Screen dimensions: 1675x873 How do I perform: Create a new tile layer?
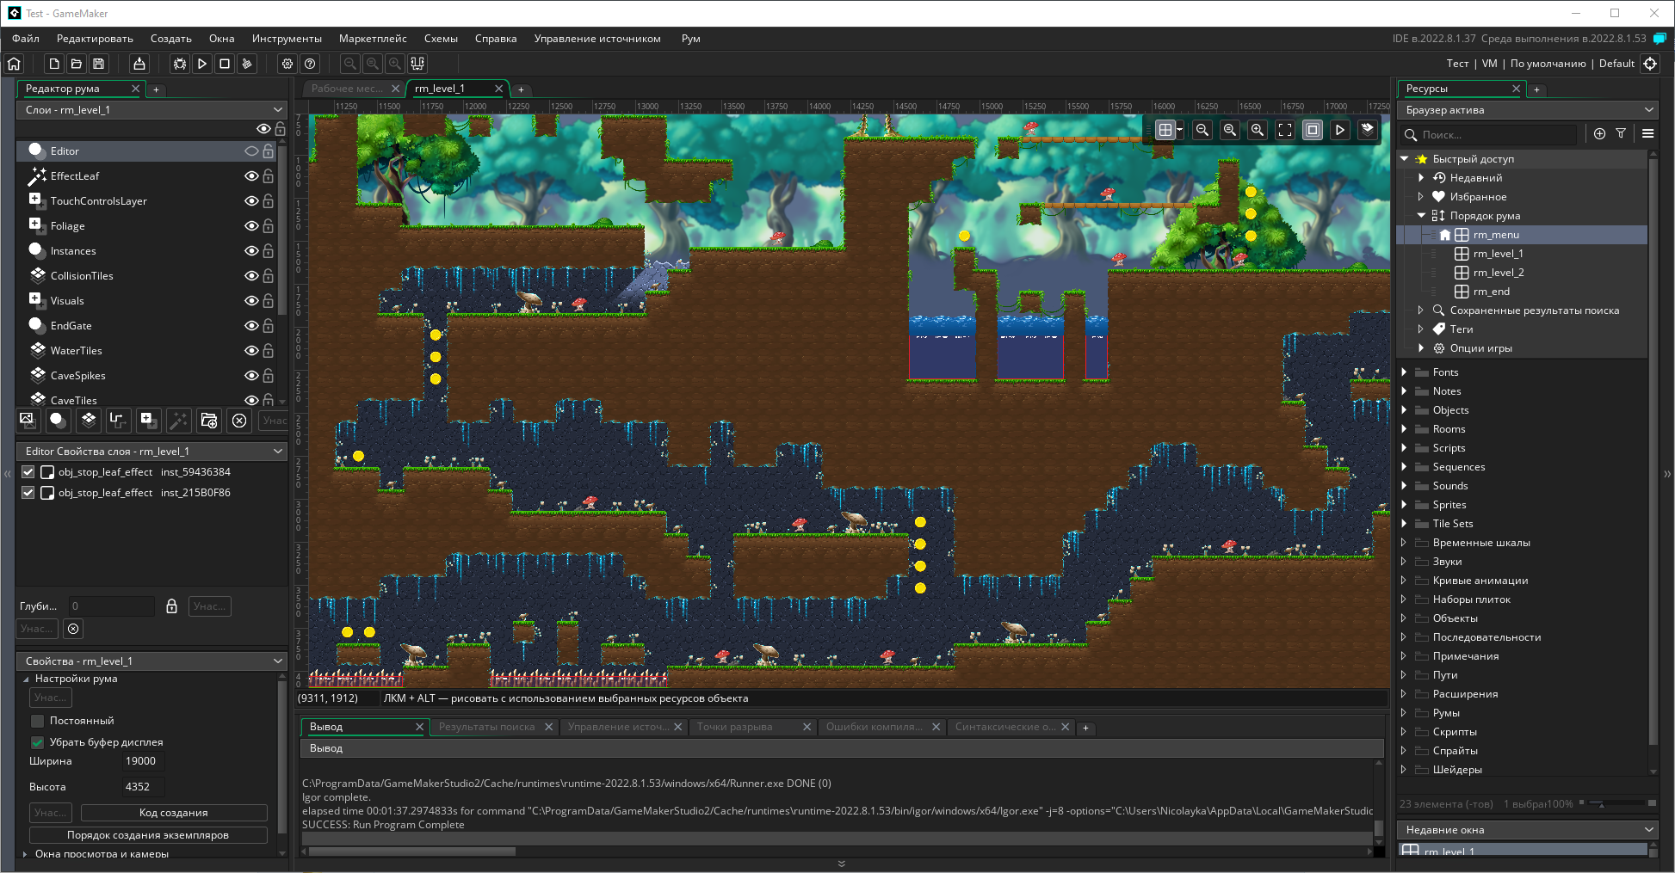(x=88, y=420)
